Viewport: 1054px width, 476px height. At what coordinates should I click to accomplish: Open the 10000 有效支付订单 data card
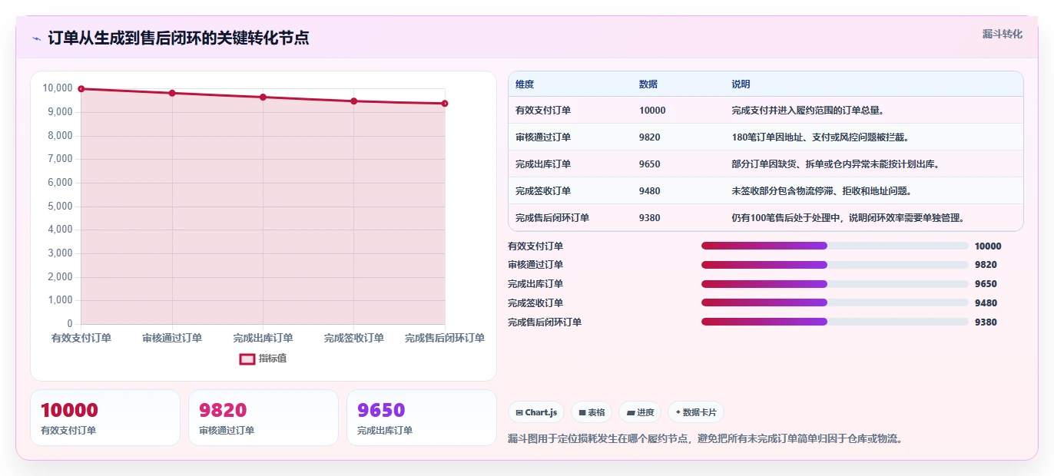[x=105, y=418]
